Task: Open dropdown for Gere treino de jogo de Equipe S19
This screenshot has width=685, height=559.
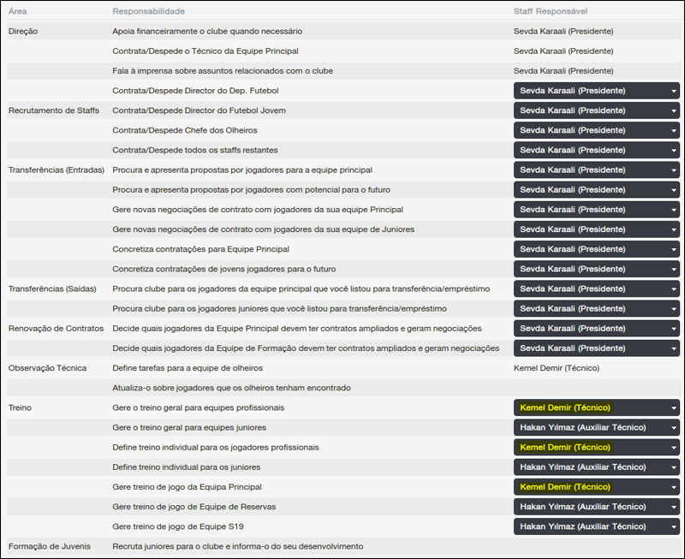Action: tap(596, 526)
